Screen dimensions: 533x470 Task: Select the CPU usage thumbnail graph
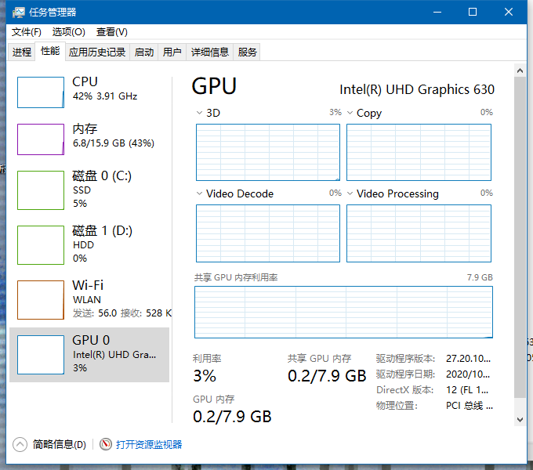coord(41,92)
